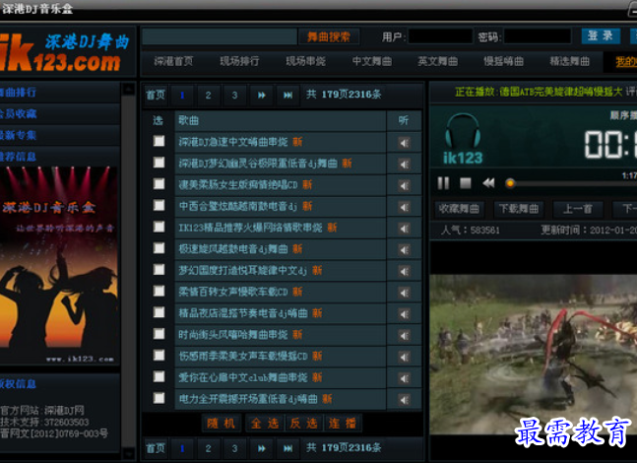Tick checkbox for 梦幻国度打造悦耳旋律中文dj
The width and height of the screenshot is (637, 463).
tap(159, 270)
